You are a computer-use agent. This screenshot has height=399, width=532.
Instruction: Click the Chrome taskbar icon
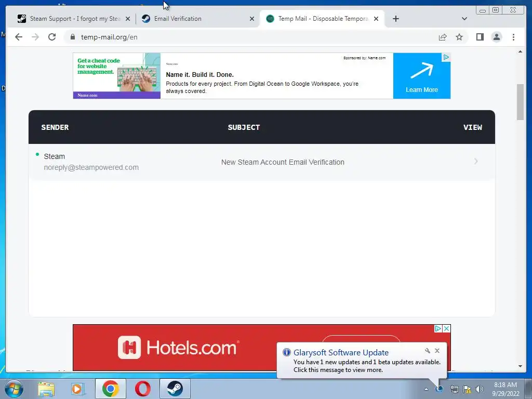[x=111, y=389]
